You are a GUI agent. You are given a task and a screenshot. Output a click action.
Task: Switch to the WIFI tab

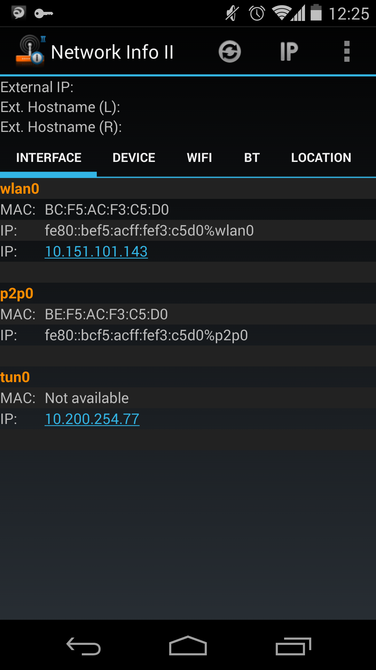(199, 158)
